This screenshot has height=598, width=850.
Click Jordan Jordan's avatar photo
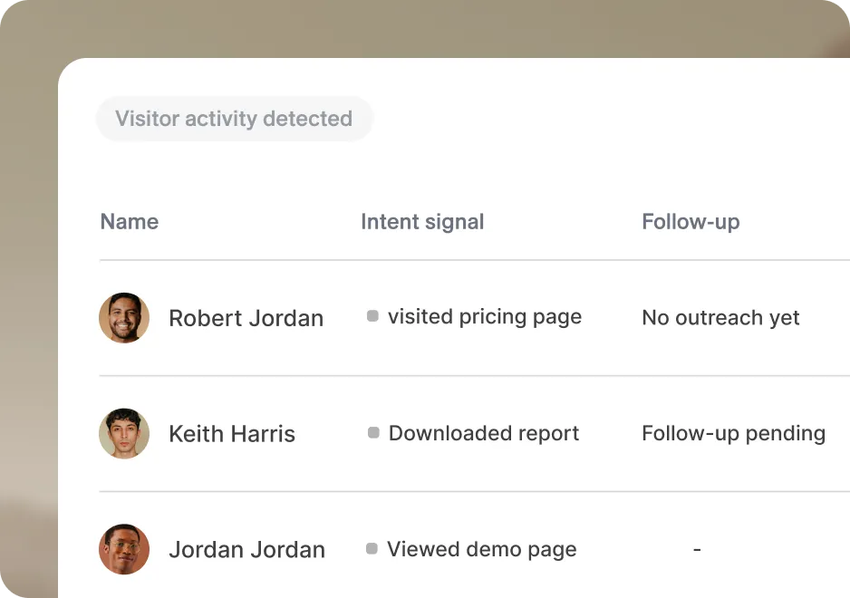point(124,549)
